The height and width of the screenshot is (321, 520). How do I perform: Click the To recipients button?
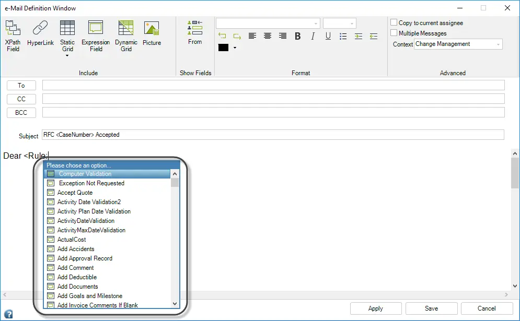21,86
